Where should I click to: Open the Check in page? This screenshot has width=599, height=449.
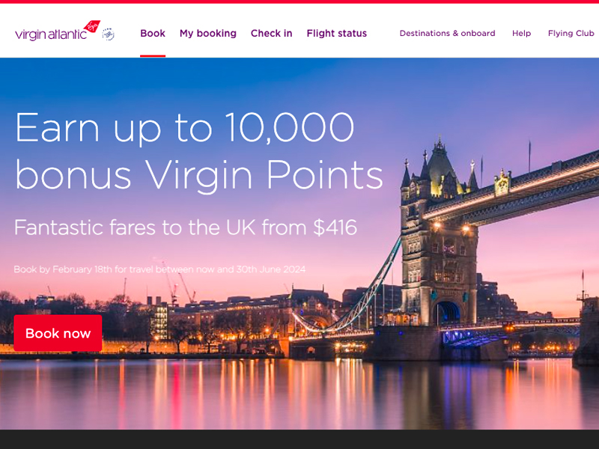271,33
